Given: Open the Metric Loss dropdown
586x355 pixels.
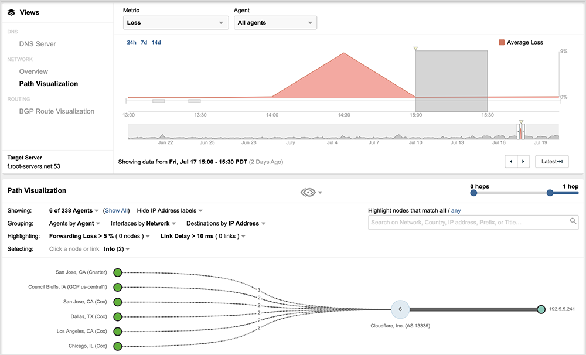Looking at the screenshot, I should (175, 23).
